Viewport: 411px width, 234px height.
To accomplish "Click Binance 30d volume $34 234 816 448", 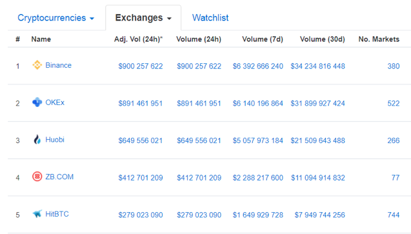I will coord(317,66).
